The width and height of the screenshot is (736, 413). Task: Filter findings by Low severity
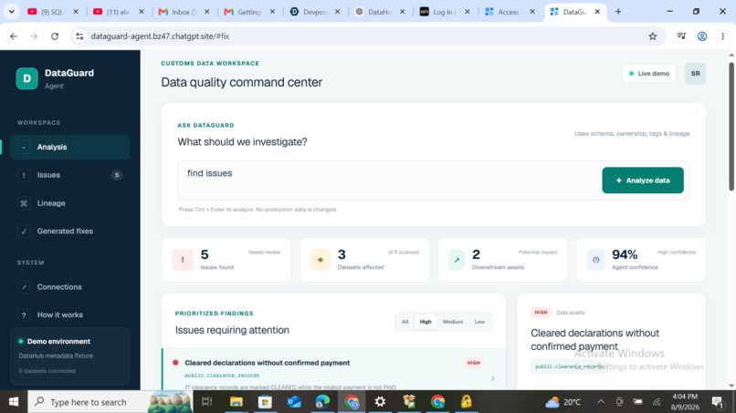tap(479, 322)
